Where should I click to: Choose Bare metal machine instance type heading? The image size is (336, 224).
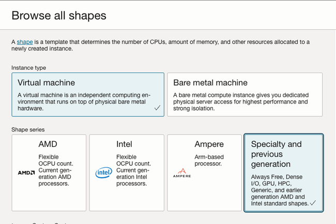[210, 82]
